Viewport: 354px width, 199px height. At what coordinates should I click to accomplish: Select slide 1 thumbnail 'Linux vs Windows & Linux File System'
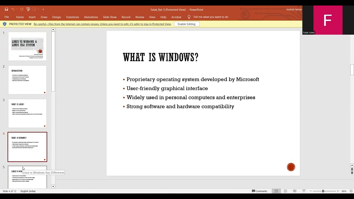tap(27, 46)
